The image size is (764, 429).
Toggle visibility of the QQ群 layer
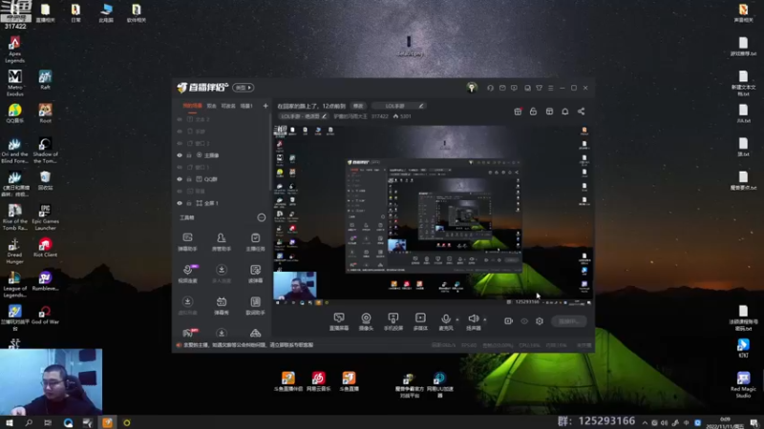[180, 179]
